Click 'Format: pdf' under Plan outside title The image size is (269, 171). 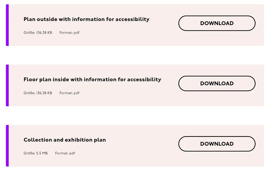(x=69, y=33)
